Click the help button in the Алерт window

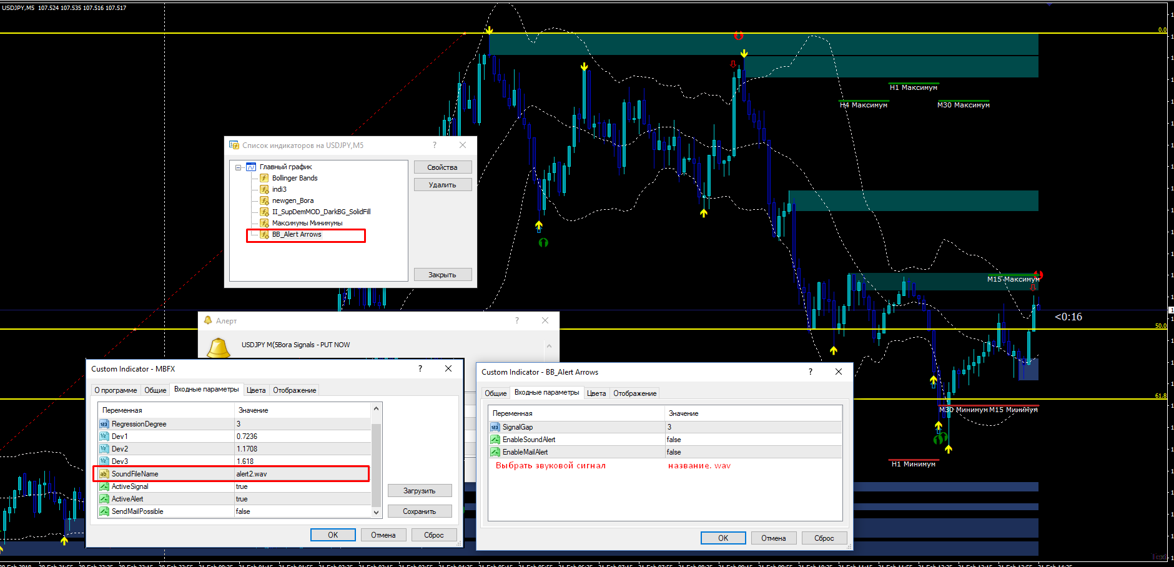click(x=516, y=320)
